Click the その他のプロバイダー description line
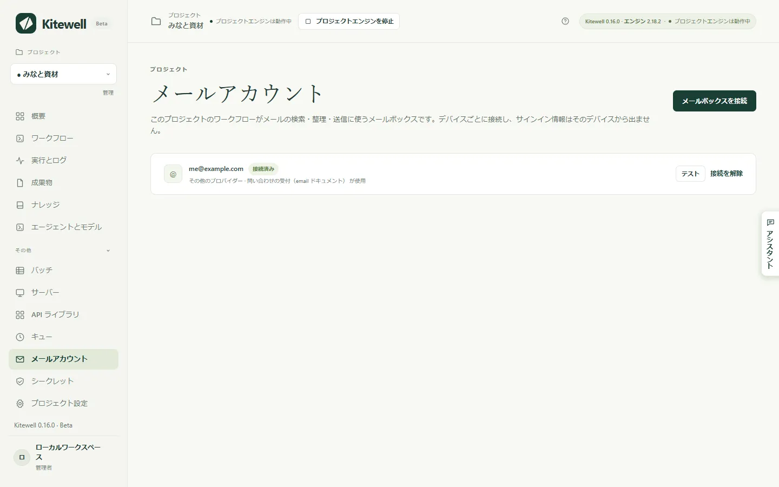This screenshot has width=779, height=487. pyautogui.click(x=277, y=181)
